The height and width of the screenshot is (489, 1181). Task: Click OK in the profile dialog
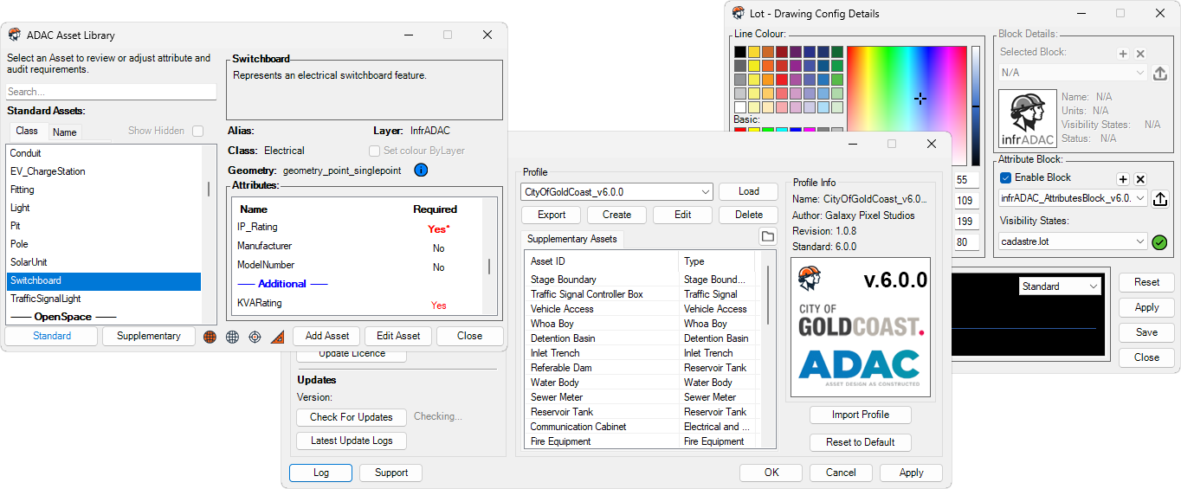771,473
